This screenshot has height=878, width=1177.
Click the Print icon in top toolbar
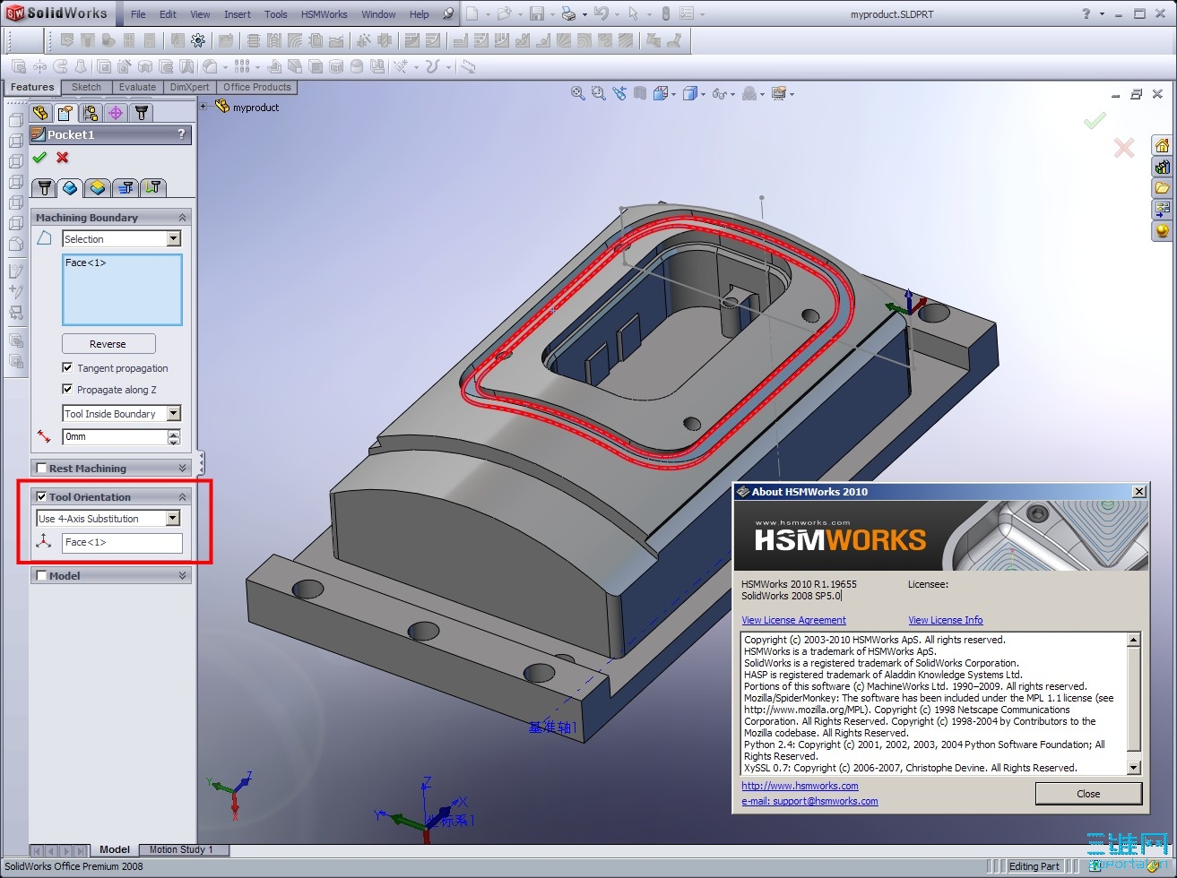pyautogui.click(x=567, y=13)
